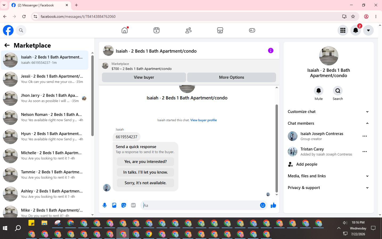Open the Jessii conversation
The image size is (382, 239).
(45, 79)
